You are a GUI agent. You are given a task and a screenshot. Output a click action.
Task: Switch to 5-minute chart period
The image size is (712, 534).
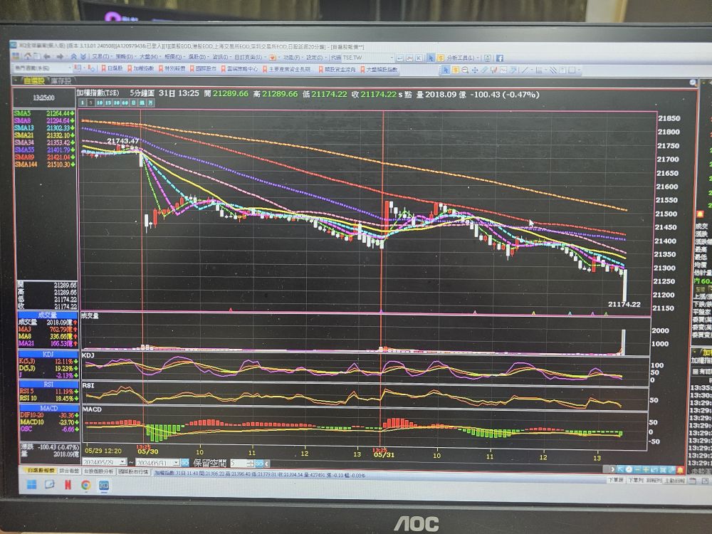[x=91, y=103]
